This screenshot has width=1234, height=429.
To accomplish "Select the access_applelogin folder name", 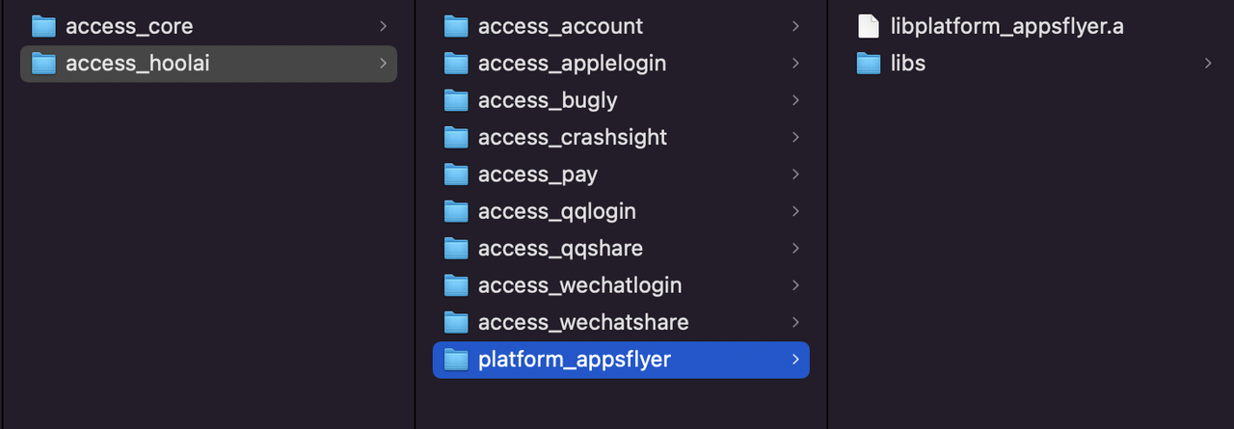I will point(572,64).
